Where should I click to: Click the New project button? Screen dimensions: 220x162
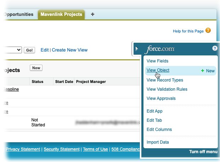point(36,68)
